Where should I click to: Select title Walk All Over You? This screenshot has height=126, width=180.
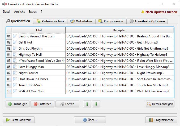pyautogui.click(x=31, y=91)
